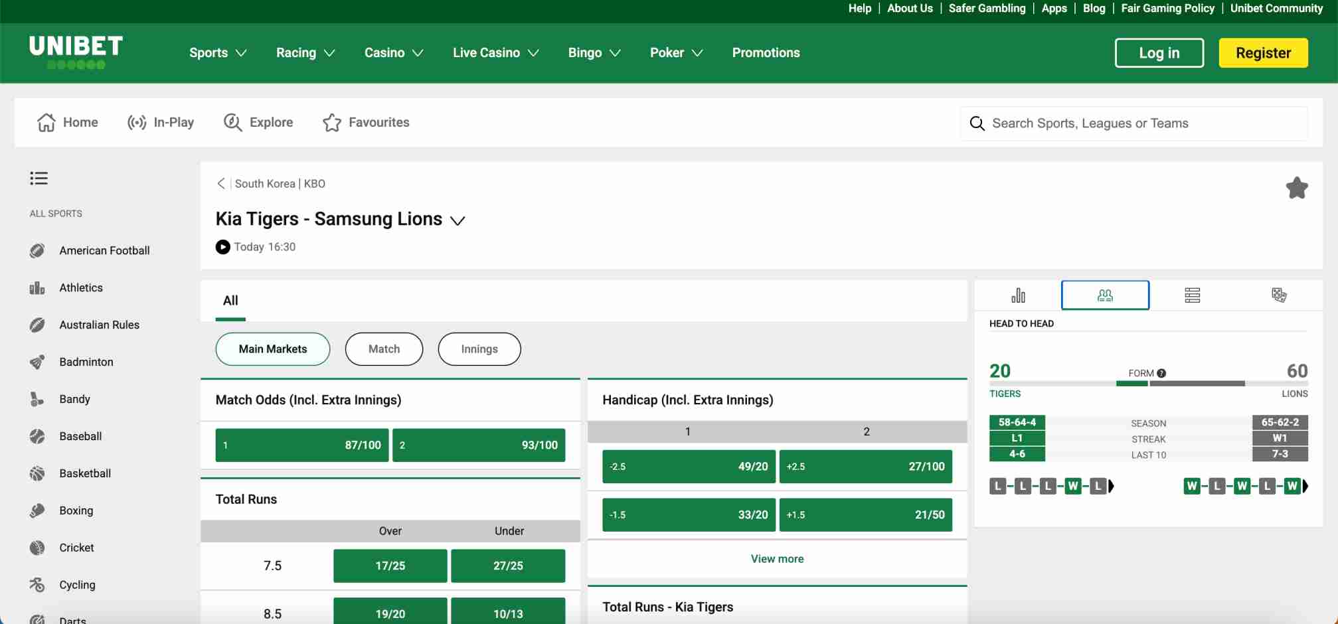Select handicap -2.5 at 49/20
Screen dimensions: 1338x624
(689, 467)
